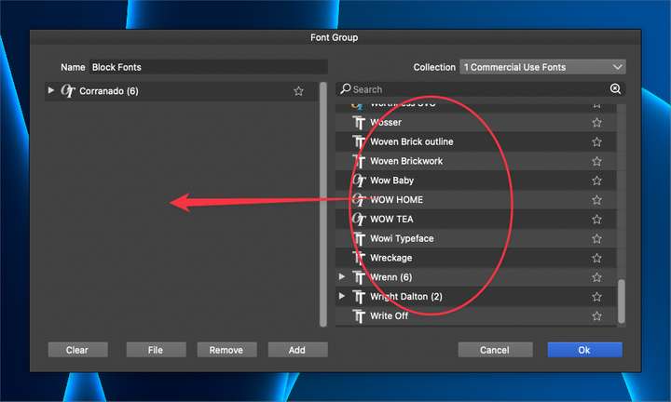Click the Name field containing Block Fonts
The width and height of the screenshot is (671, 402).
pos(209,67)
